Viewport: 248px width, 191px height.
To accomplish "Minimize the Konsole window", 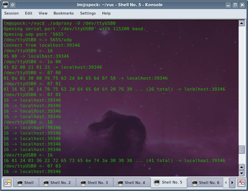I will point(228,5).
